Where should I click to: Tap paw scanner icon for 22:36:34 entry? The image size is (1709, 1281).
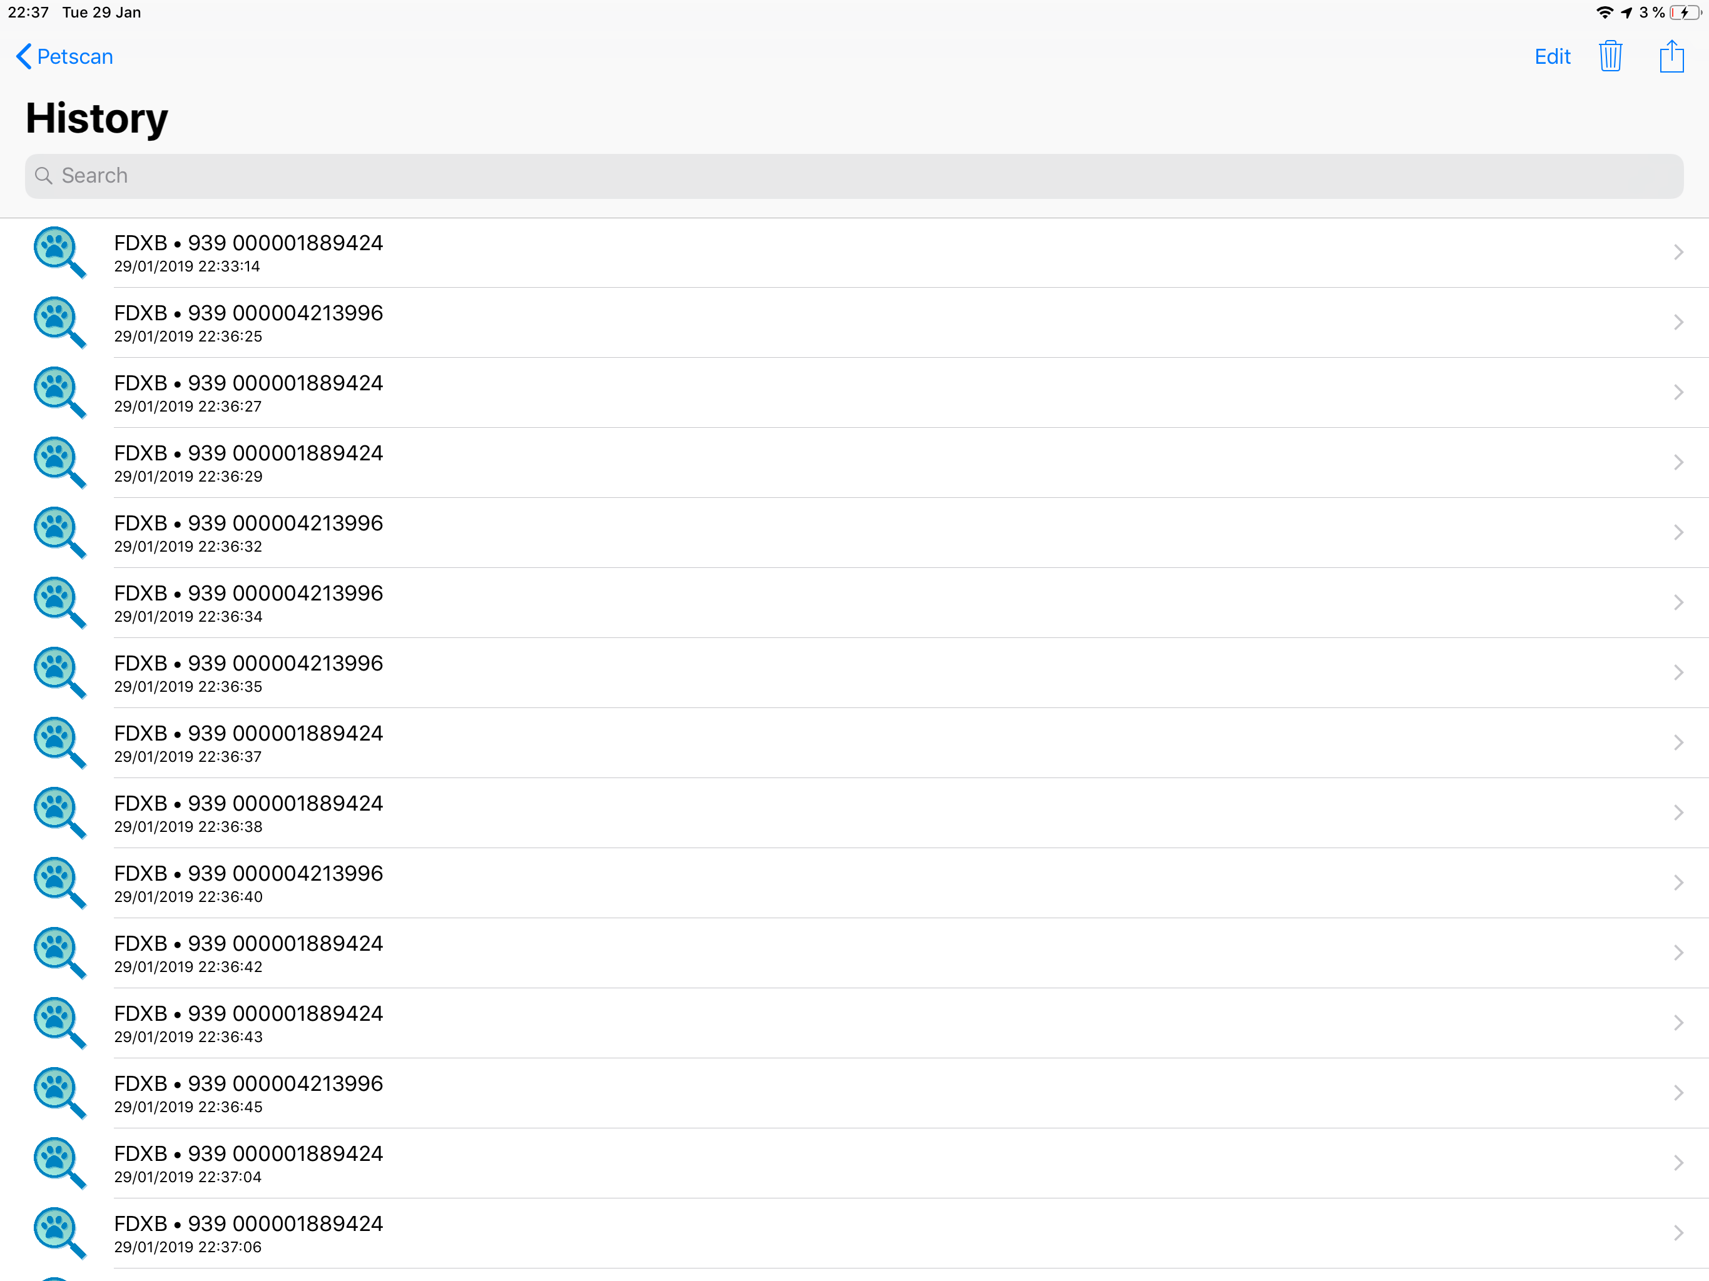(59, 602)
